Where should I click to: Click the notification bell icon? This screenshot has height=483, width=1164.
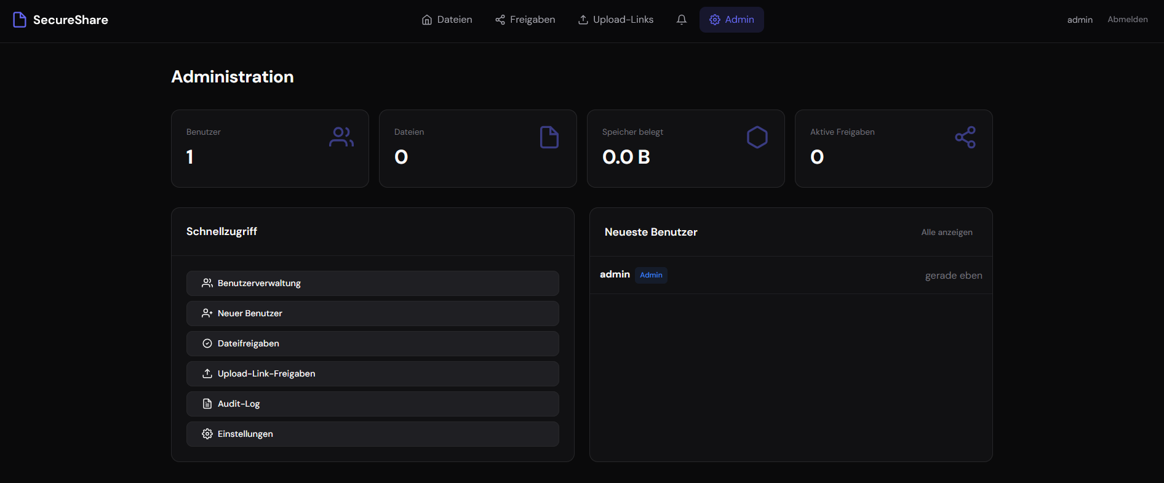(681, 20)
